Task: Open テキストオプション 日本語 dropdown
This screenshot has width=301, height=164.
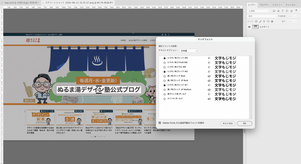Action: point(188,51)
